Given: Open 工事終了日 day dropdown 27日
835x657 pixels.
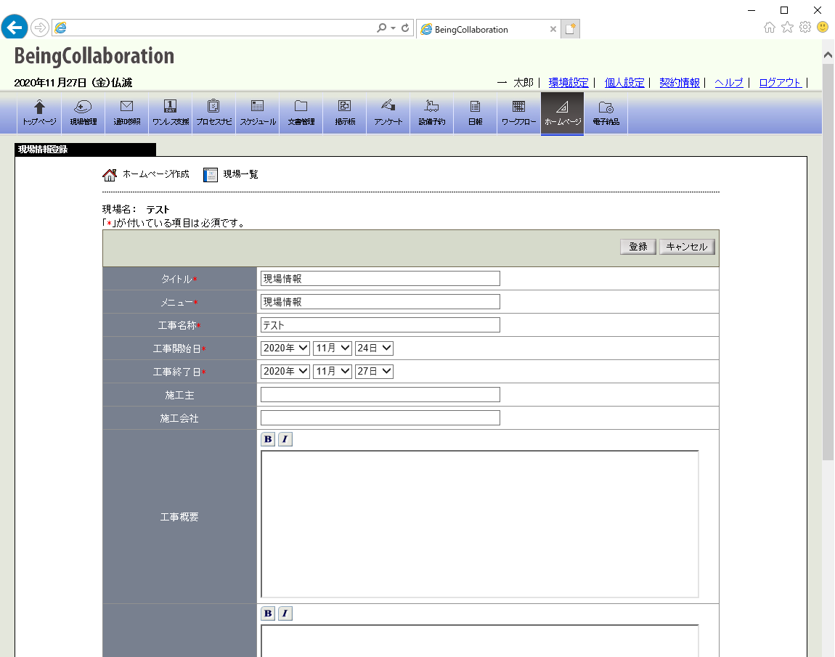Looking at the screenshot, I should pyautogui.click(x=374, y=372).
